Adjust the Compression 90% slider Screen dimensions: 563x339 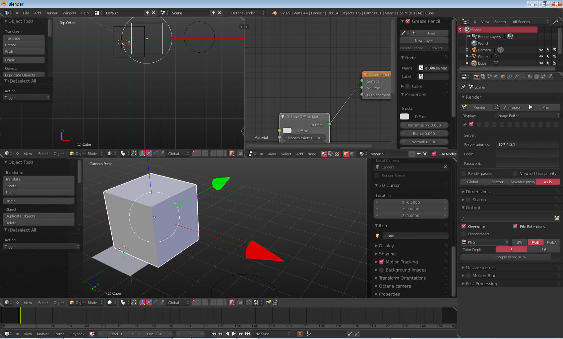(510, 257)
